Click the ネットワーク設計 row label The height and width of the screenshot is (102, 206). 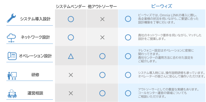click(35, 37)
